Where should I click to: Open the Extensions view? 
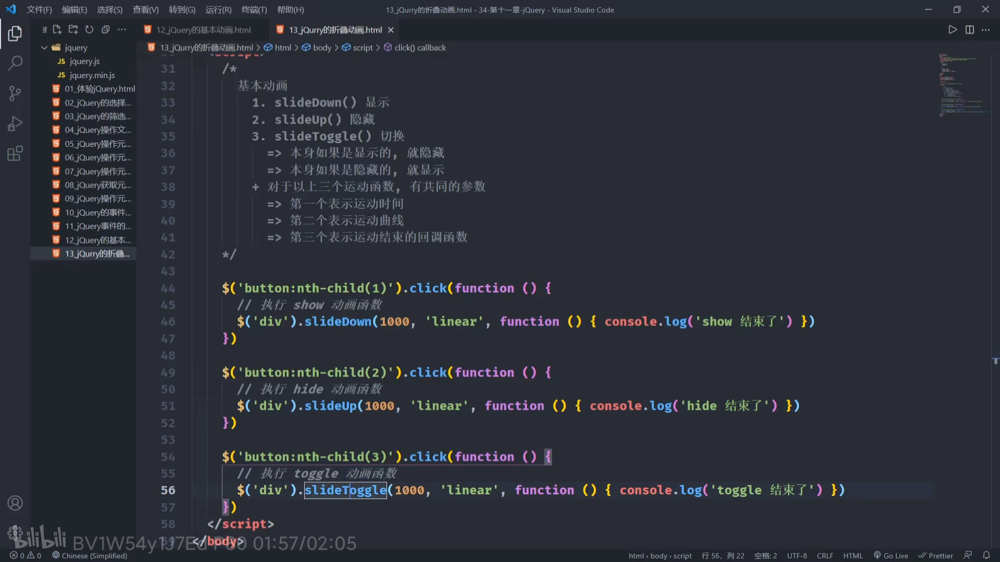(x=15, y=154)
